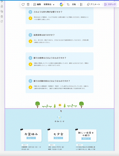Screen dimensions: 119x156
Task: Select the date label below the お盆休み card
Action: [25, 145]
